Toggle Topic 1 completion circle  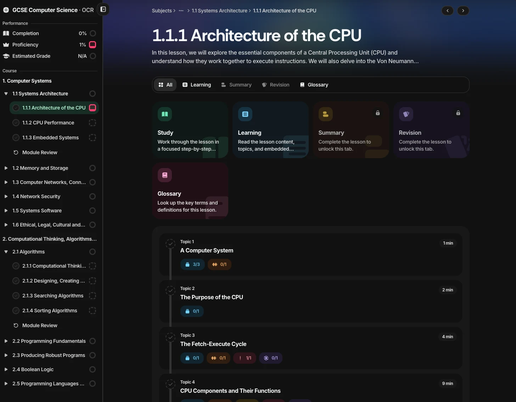(170, 244)
